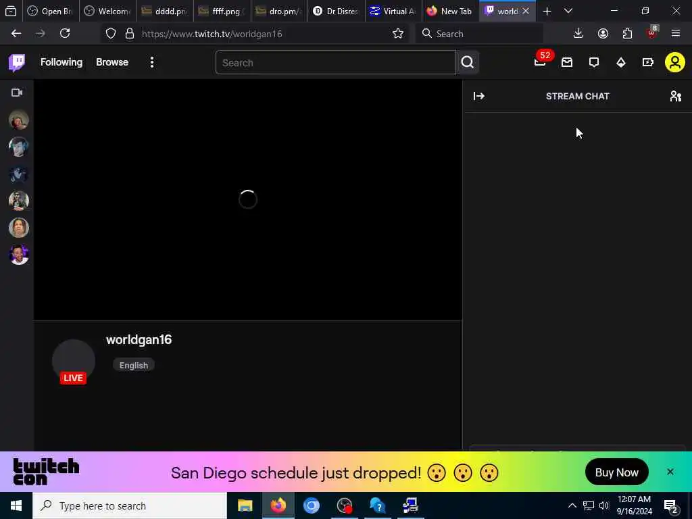Open the Windows Start menu
Image resolution: width=692 pixels, height=519 pixels.
16,505
